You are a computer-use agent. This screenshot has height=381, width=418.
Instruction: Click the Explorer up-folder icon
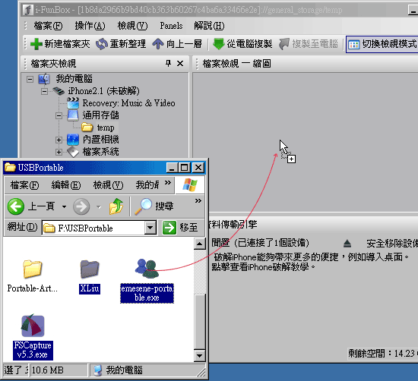point(116,206)
